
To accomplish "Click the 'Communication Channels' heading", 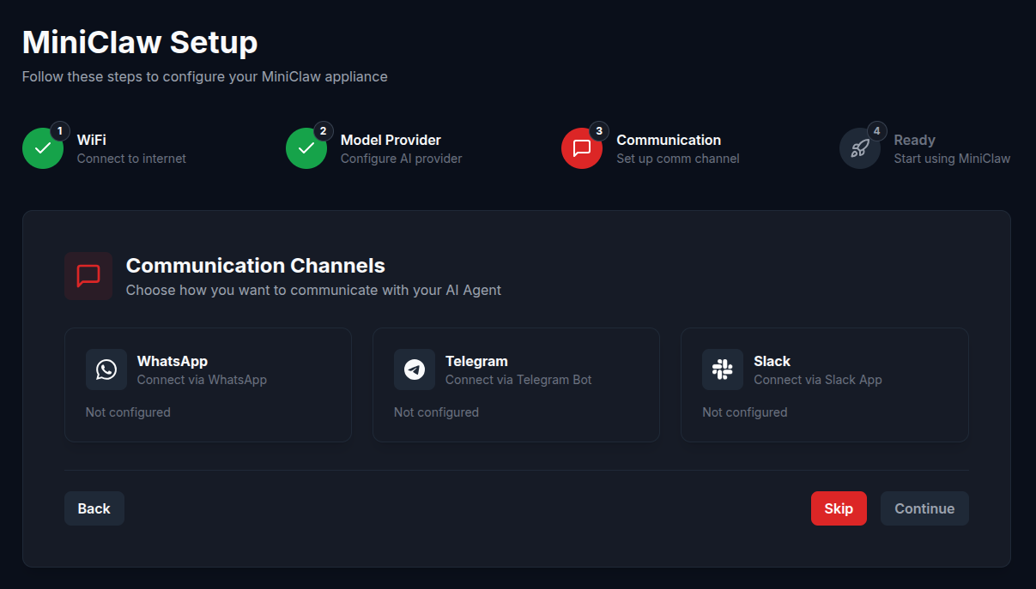I will [x=256, y=266].
